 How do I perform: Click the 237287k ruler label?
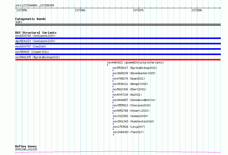pos(138,10)
